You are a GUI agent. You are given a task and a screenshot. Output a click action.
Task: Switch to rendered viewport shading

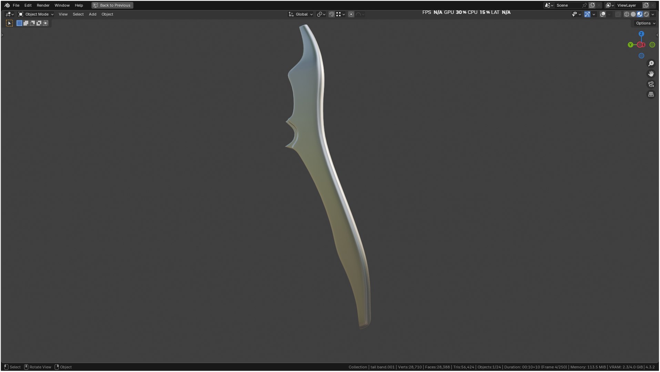[x=646, y=14]
